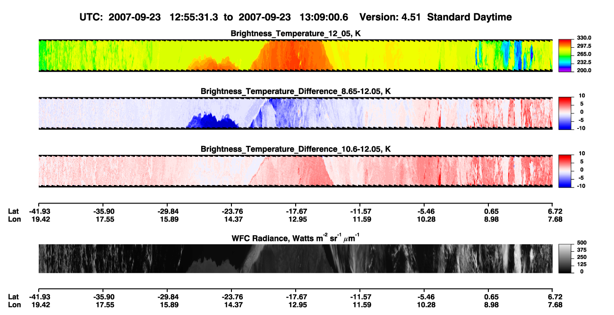
Task: Click the -10 tick on 8.65-12.05 colorbar
Action: coord(580,128)
